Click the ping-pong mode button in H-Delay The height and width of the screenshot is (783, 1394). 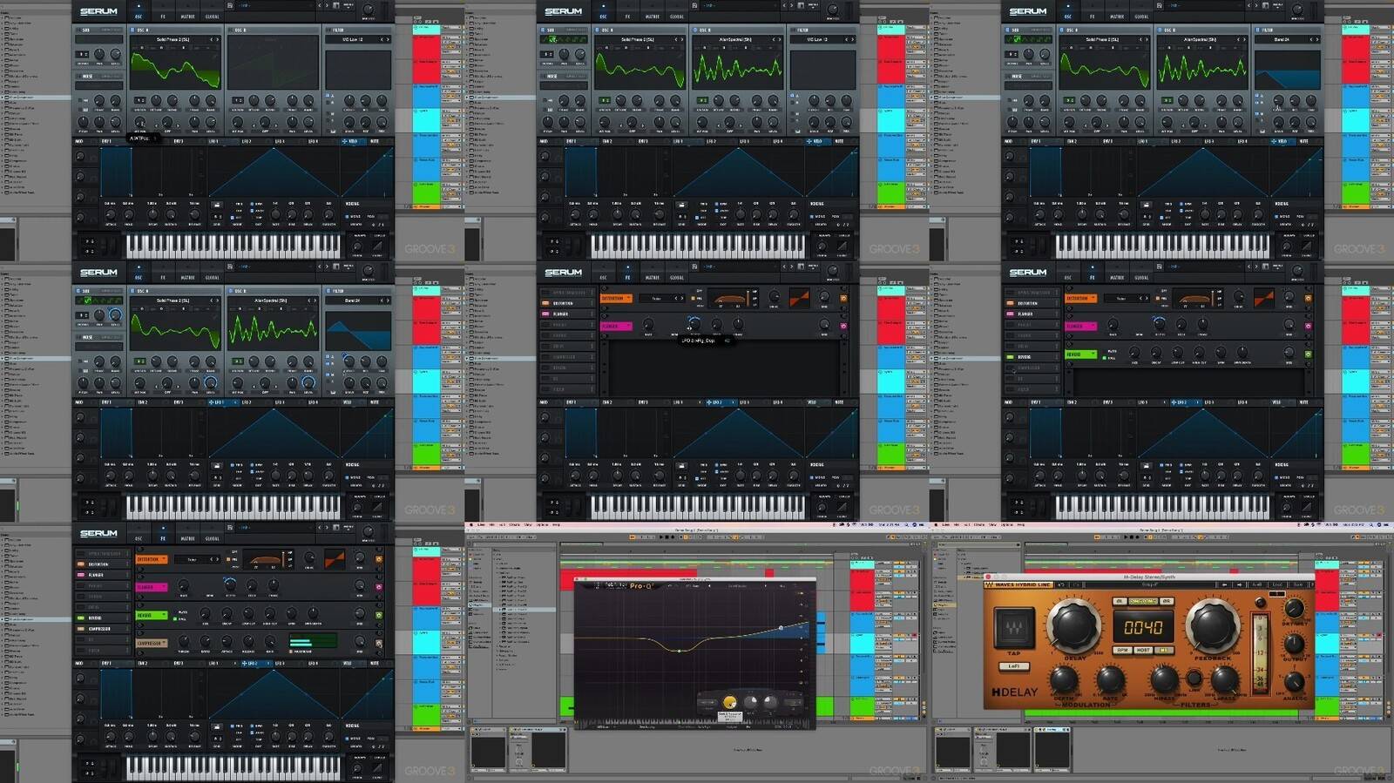1143,601
